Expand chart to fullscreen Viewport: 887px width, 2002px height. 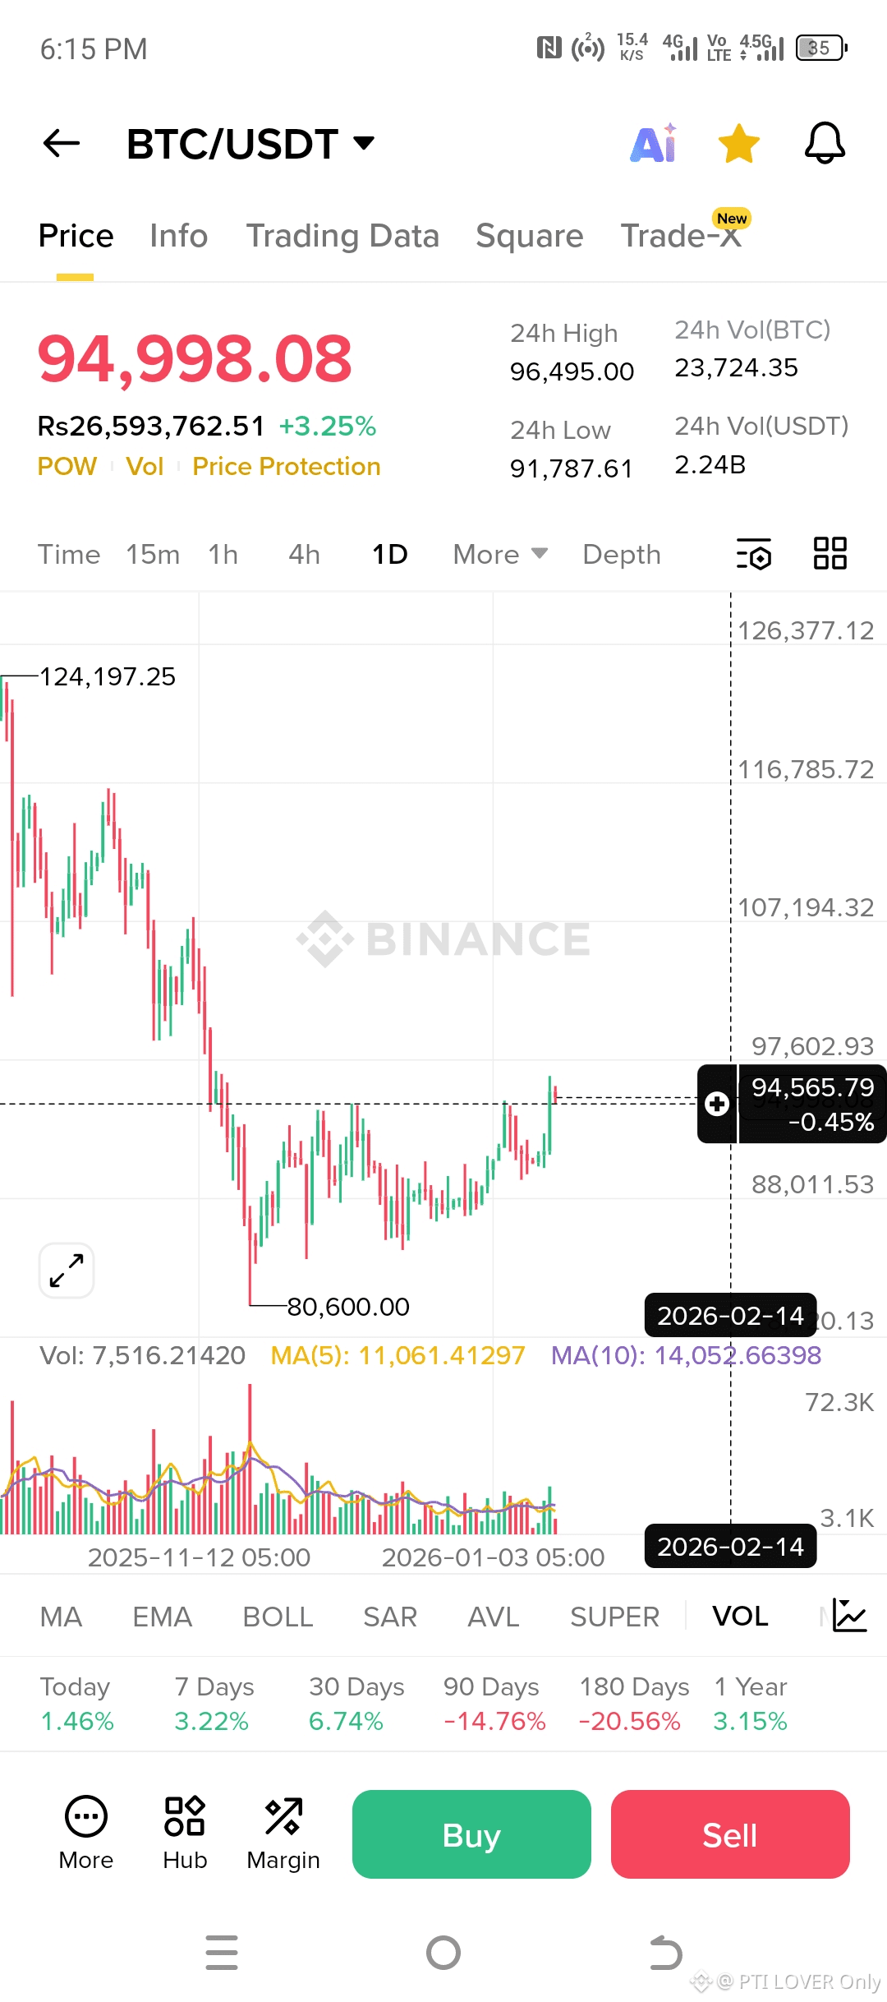(x=67, y=1271)
